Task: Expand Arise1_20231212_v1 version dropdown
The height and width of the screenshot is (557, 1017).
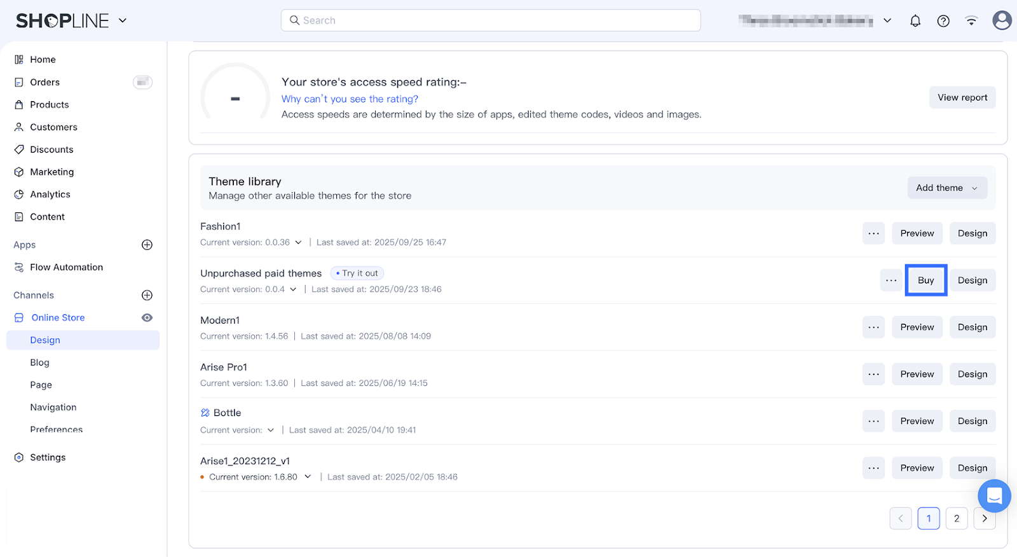Action: [308, 477]
